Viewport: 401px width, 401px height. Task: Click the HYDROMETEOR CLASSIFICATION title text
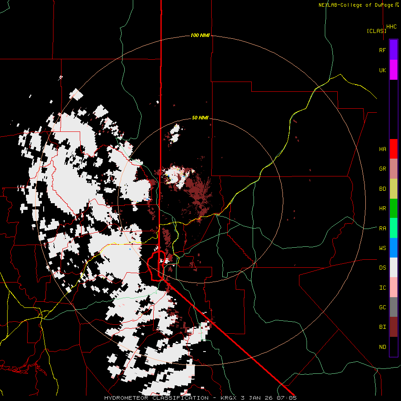(156, 398)
